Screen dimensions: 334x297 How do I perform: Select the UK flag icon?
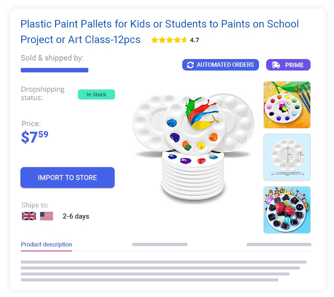click(x=29, y=216)
